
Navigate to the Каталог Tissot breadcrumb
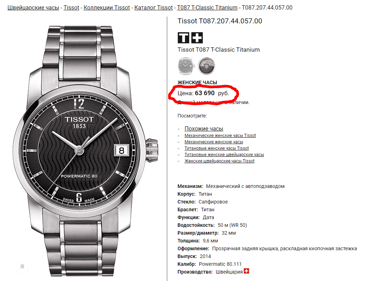[x=153, y=8]
